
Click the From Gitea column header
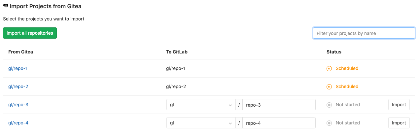click(20, 52)
